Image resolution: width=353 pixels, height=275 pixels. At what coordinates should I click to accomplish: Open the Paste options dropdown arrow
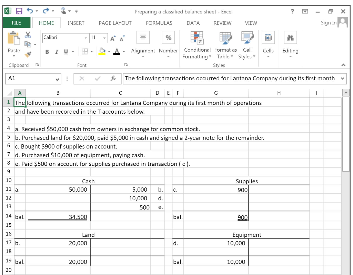tap(14, 56)
